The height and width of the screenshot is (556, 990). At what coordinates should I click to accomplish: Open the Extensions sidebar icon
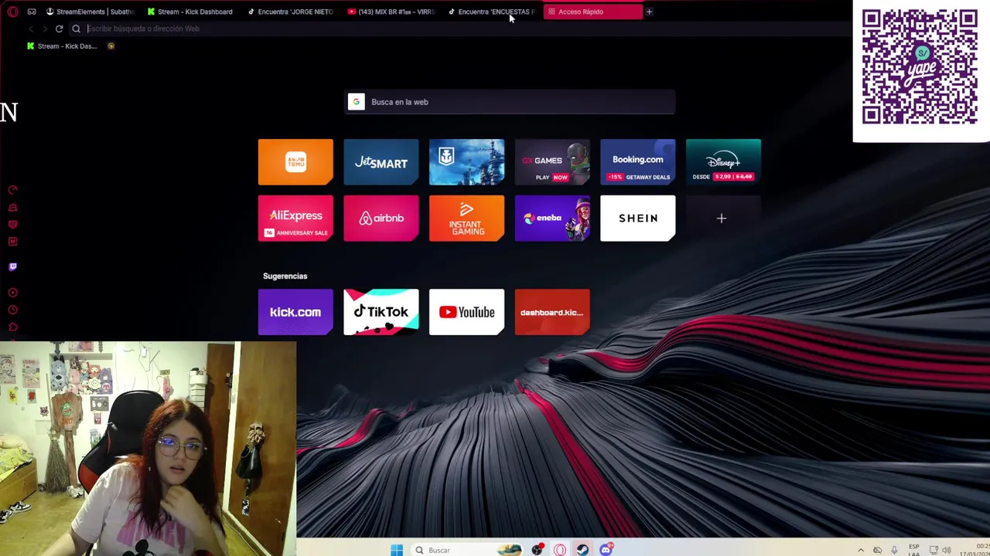[12, 327]
